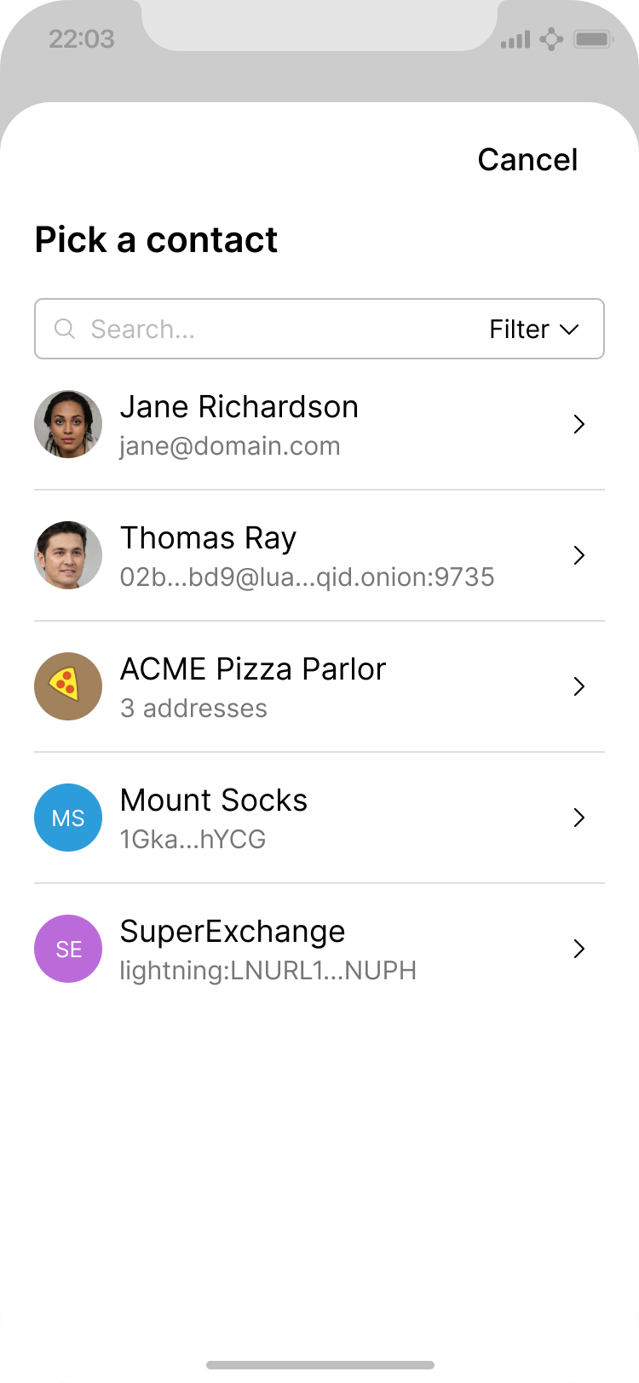The image size is (639, 1383).
Task: Expand Jane Richardson's chevron arrow
Action: click(579, 424)
